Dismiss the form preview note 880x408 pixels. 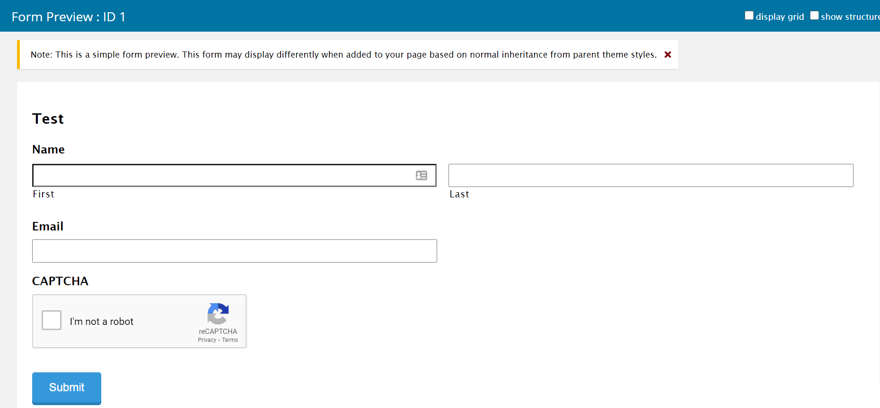668,55
